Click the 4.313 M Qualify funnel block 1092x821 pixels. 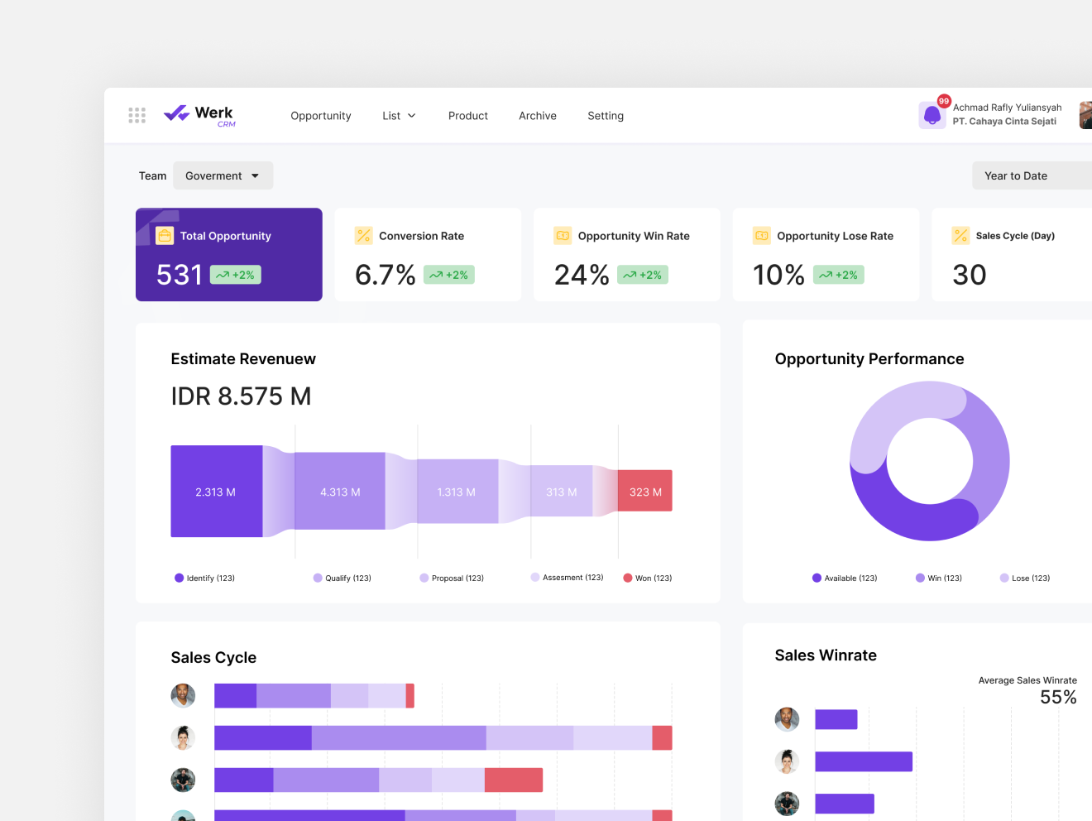tap(340, 492)
